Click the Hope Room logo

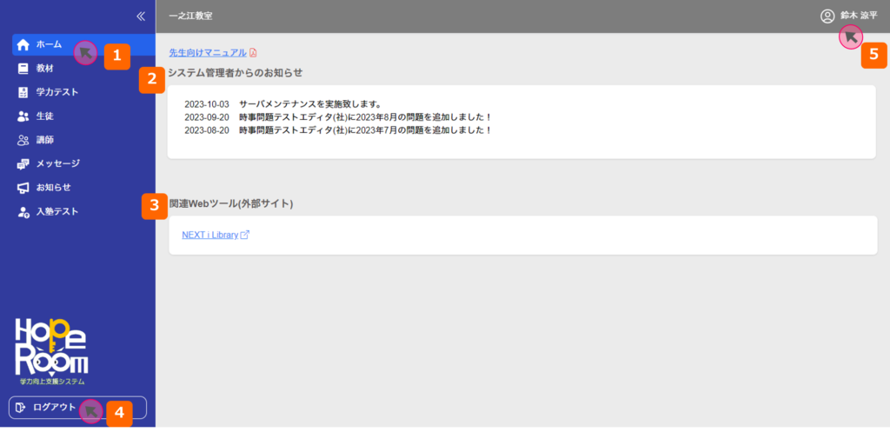(51, 348)
